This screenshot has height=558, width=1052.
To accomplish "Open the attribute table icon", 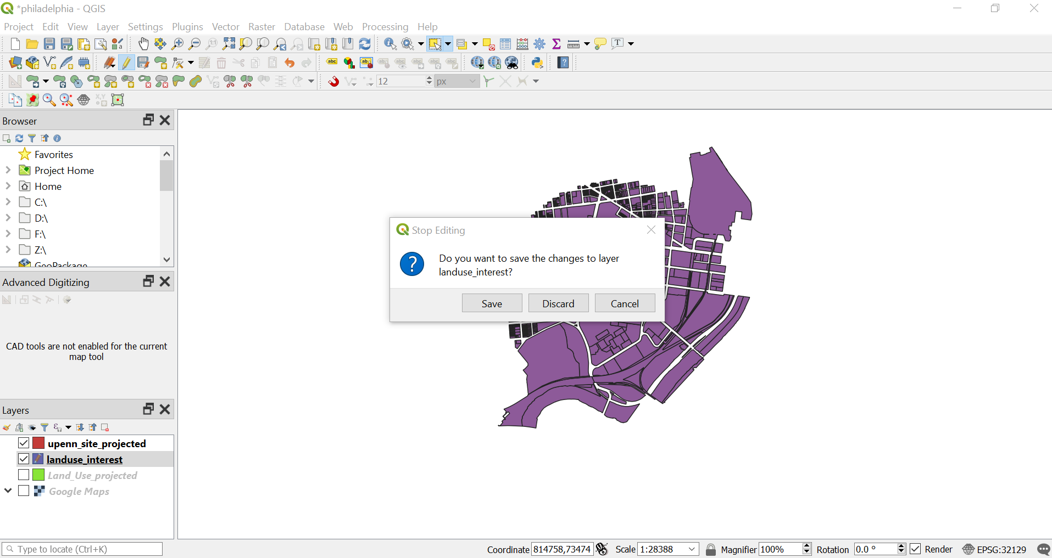I will point(505,44).
